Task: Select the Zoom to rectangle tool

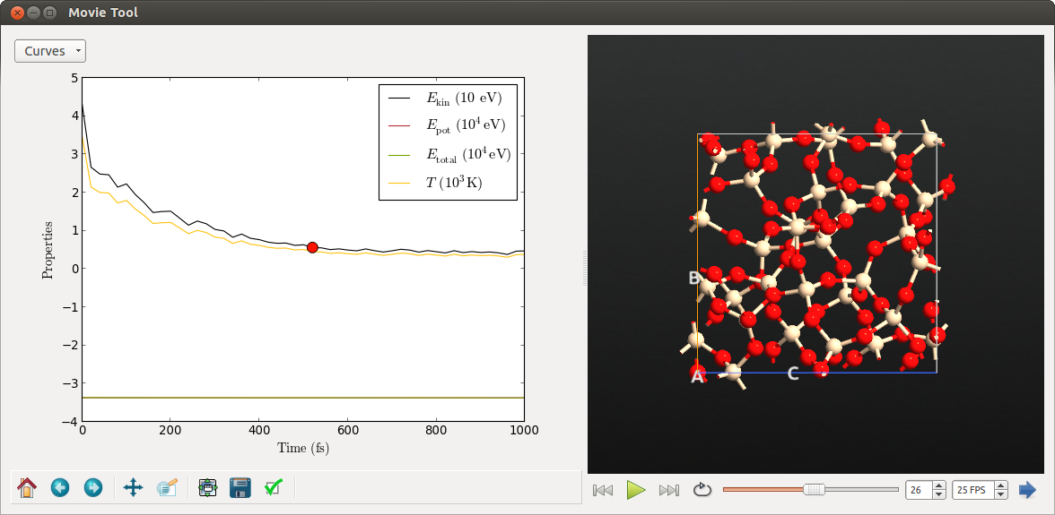Action: [x=167, y=487]
